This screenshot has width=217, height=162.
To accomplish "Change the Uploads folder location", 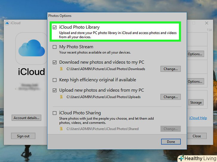I will tap(170, 97).
